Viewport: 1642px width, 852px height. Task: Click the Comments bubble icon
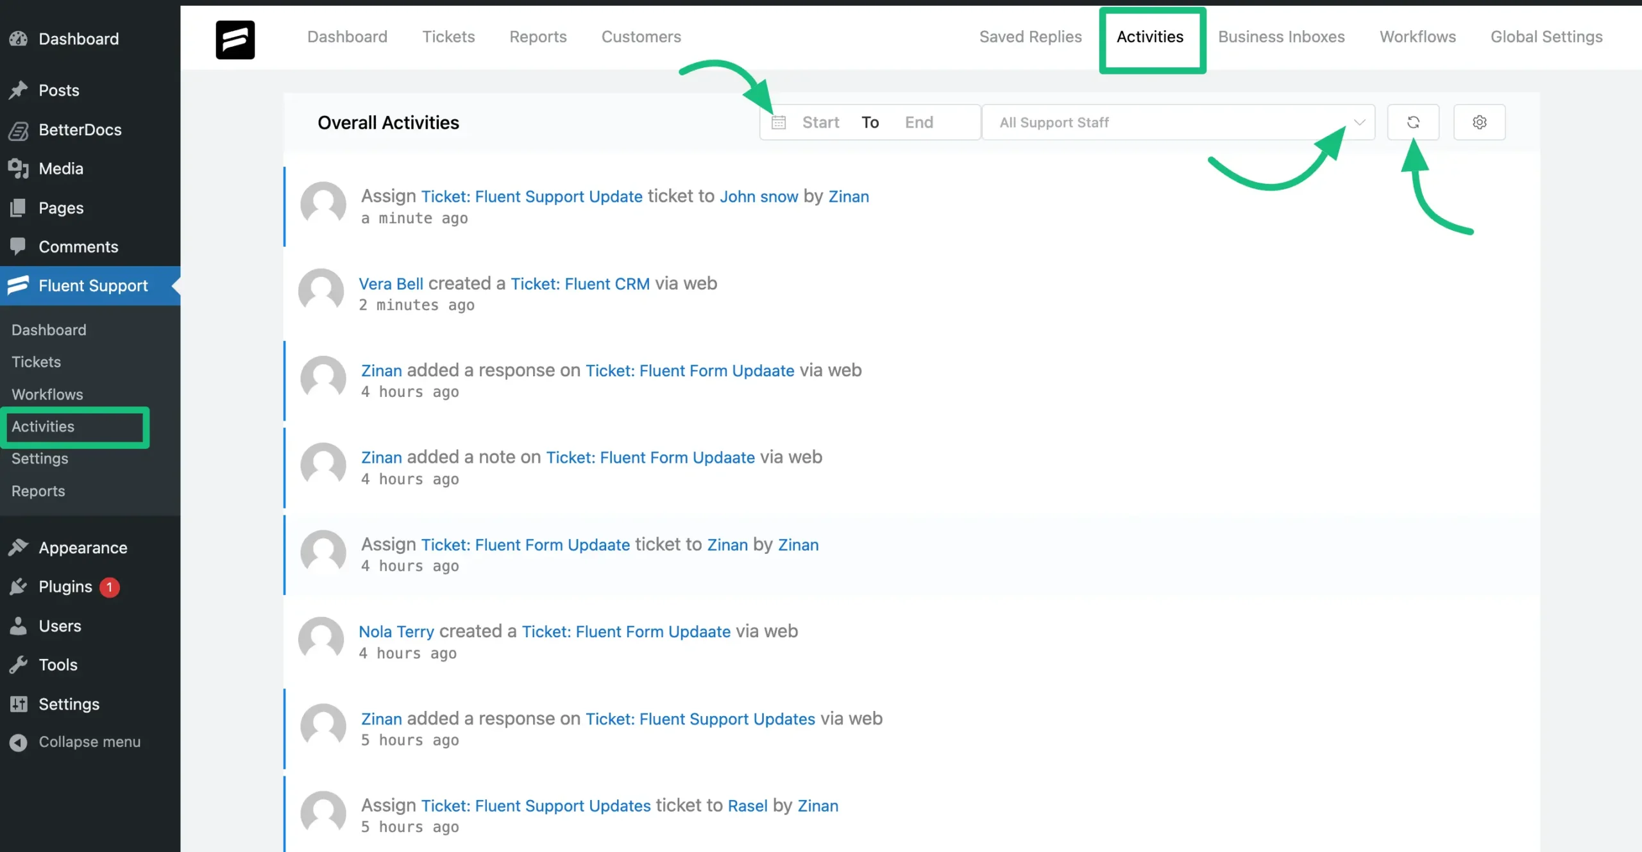(18, 246)
